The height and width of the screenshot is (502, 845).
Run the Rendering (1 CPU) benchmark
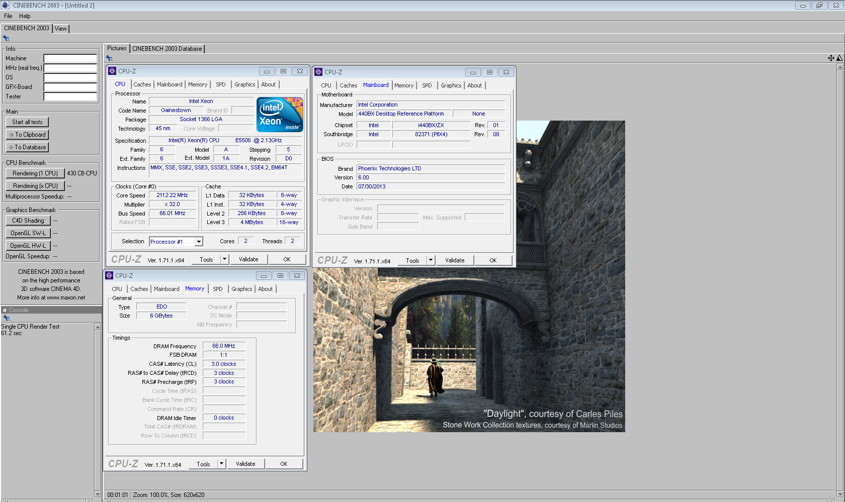tap(35, 173)
